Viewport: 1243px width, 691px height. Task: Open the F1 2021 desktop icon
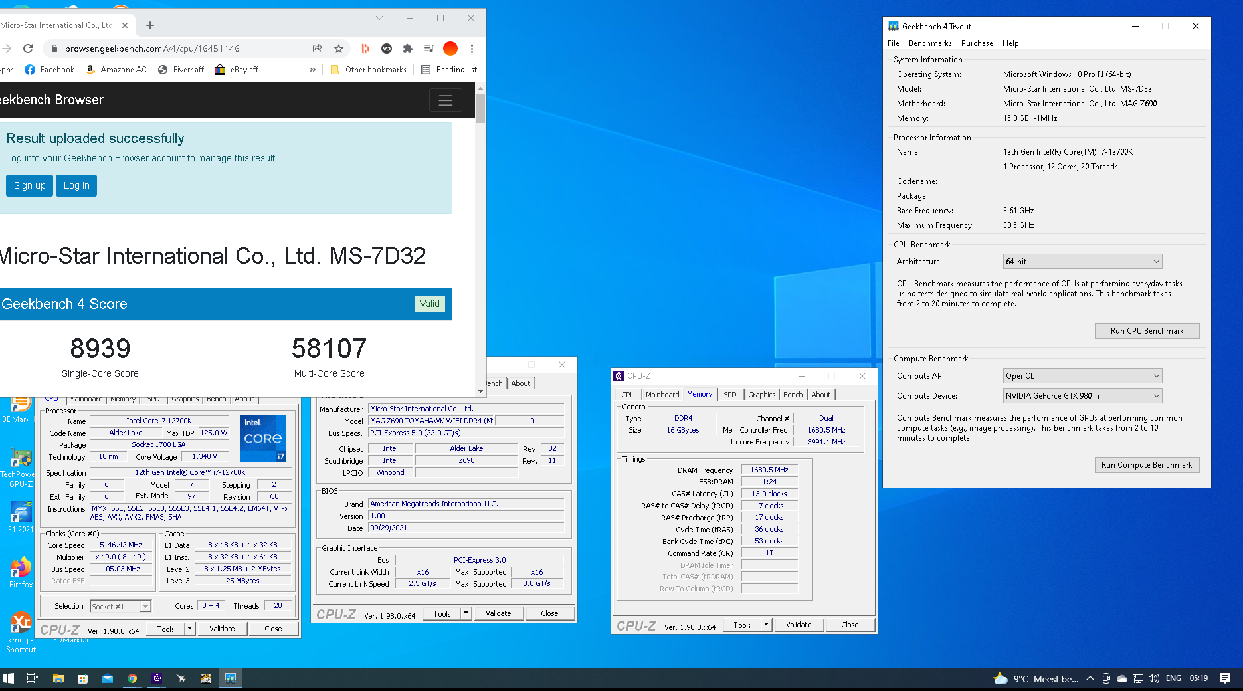21,518
